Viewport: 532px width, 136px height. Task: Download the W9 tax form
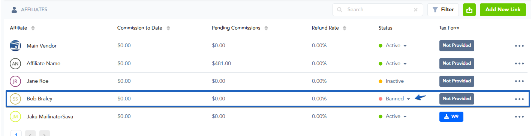coord(451,117)
